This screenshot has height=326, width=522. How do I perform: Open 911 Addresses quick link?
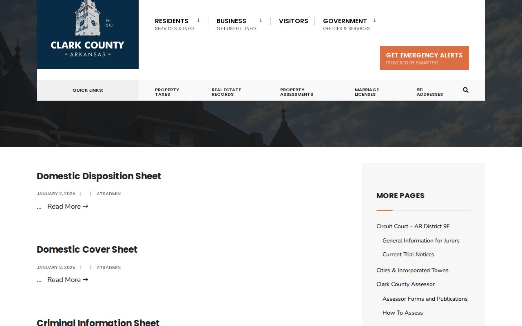[430, 92]
